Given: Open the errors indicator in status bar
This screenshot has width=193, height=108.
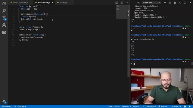Looking at the screenshot, I should pos(19,106).
